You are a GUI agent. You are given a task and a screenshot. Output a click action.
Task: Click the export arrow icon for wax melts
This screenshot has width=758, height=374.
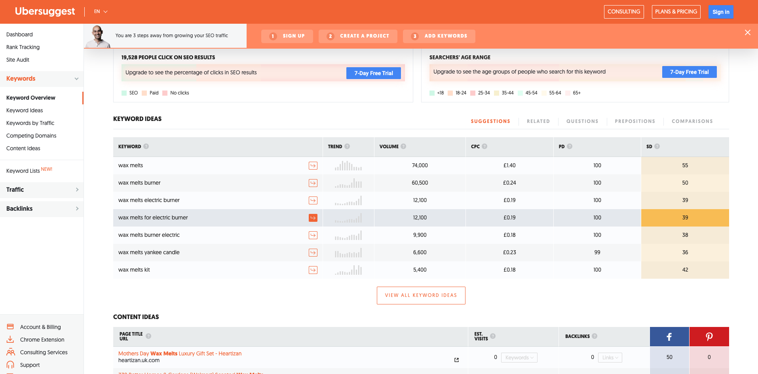[x=313, y=166]
